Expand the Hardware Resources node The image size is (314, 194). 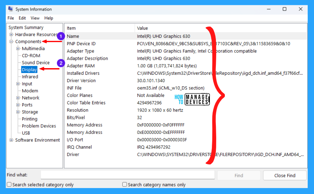pyautogui.click(x=11, y=35)
